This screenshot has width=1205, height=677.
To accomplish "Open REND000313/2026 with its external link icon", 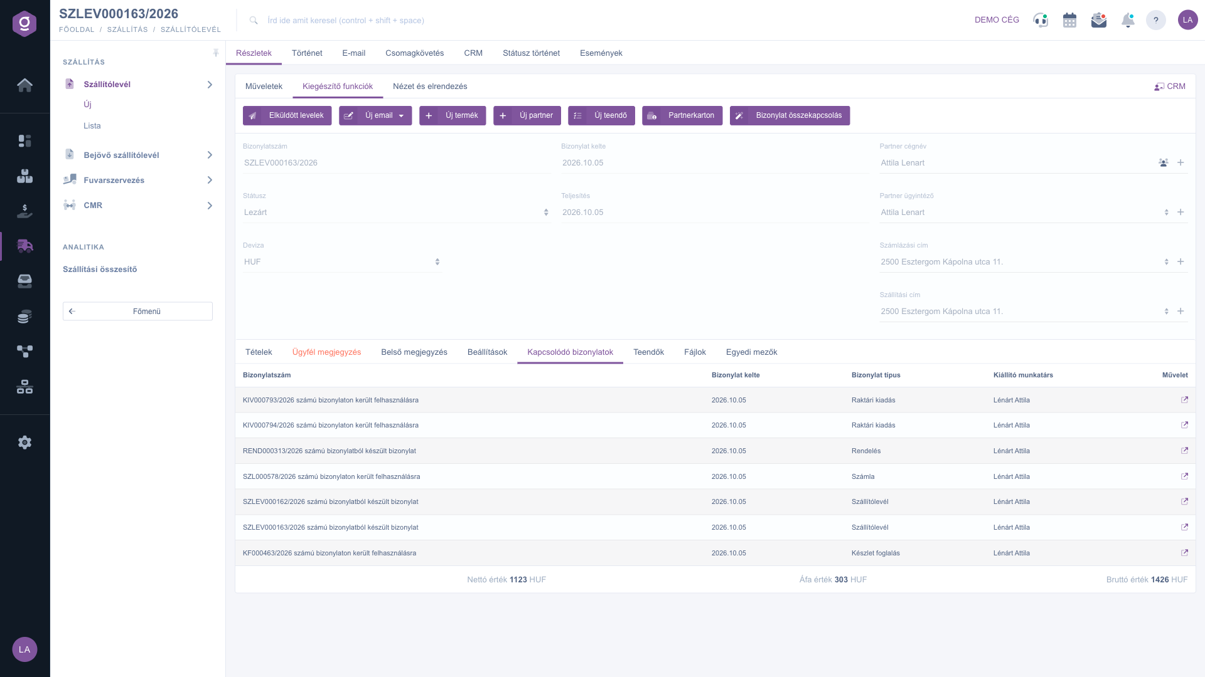I will pyautogui.click(x=1184, y=451).
